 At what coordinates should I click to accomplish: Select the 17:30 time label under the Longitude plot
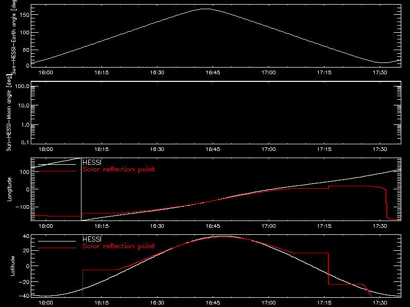click(x=380, y=226)
